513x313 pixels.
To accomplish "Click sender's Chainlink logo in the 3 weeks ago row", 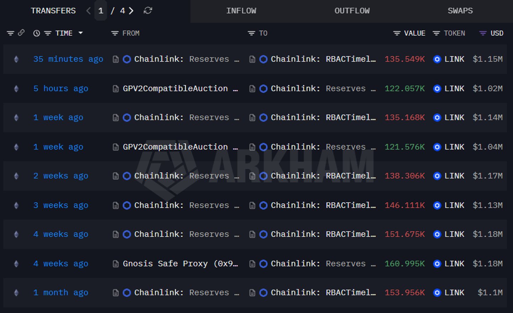I will click(127, 205).
